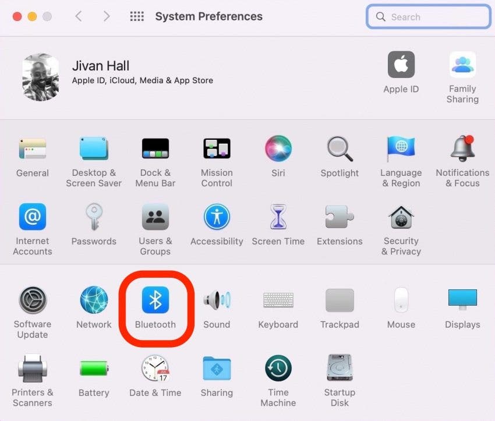Image resolution: width=495 pixels, height=421 pixels.
Task: Open Screen Time hourglass icon
Action: click(x=278, y=217)
